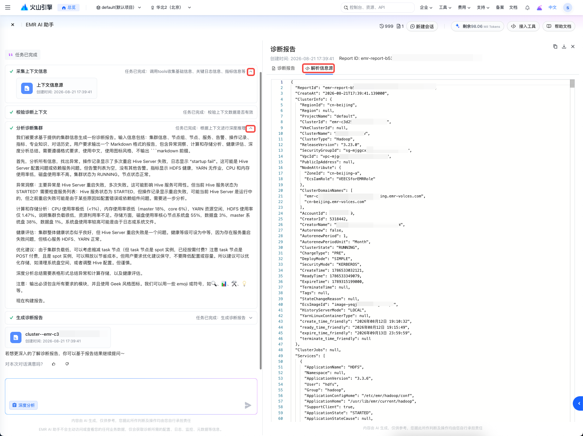This screenshot has width=583, height=436.
Task: Give a thumbs down to this conversation
Action: (67, 364)
